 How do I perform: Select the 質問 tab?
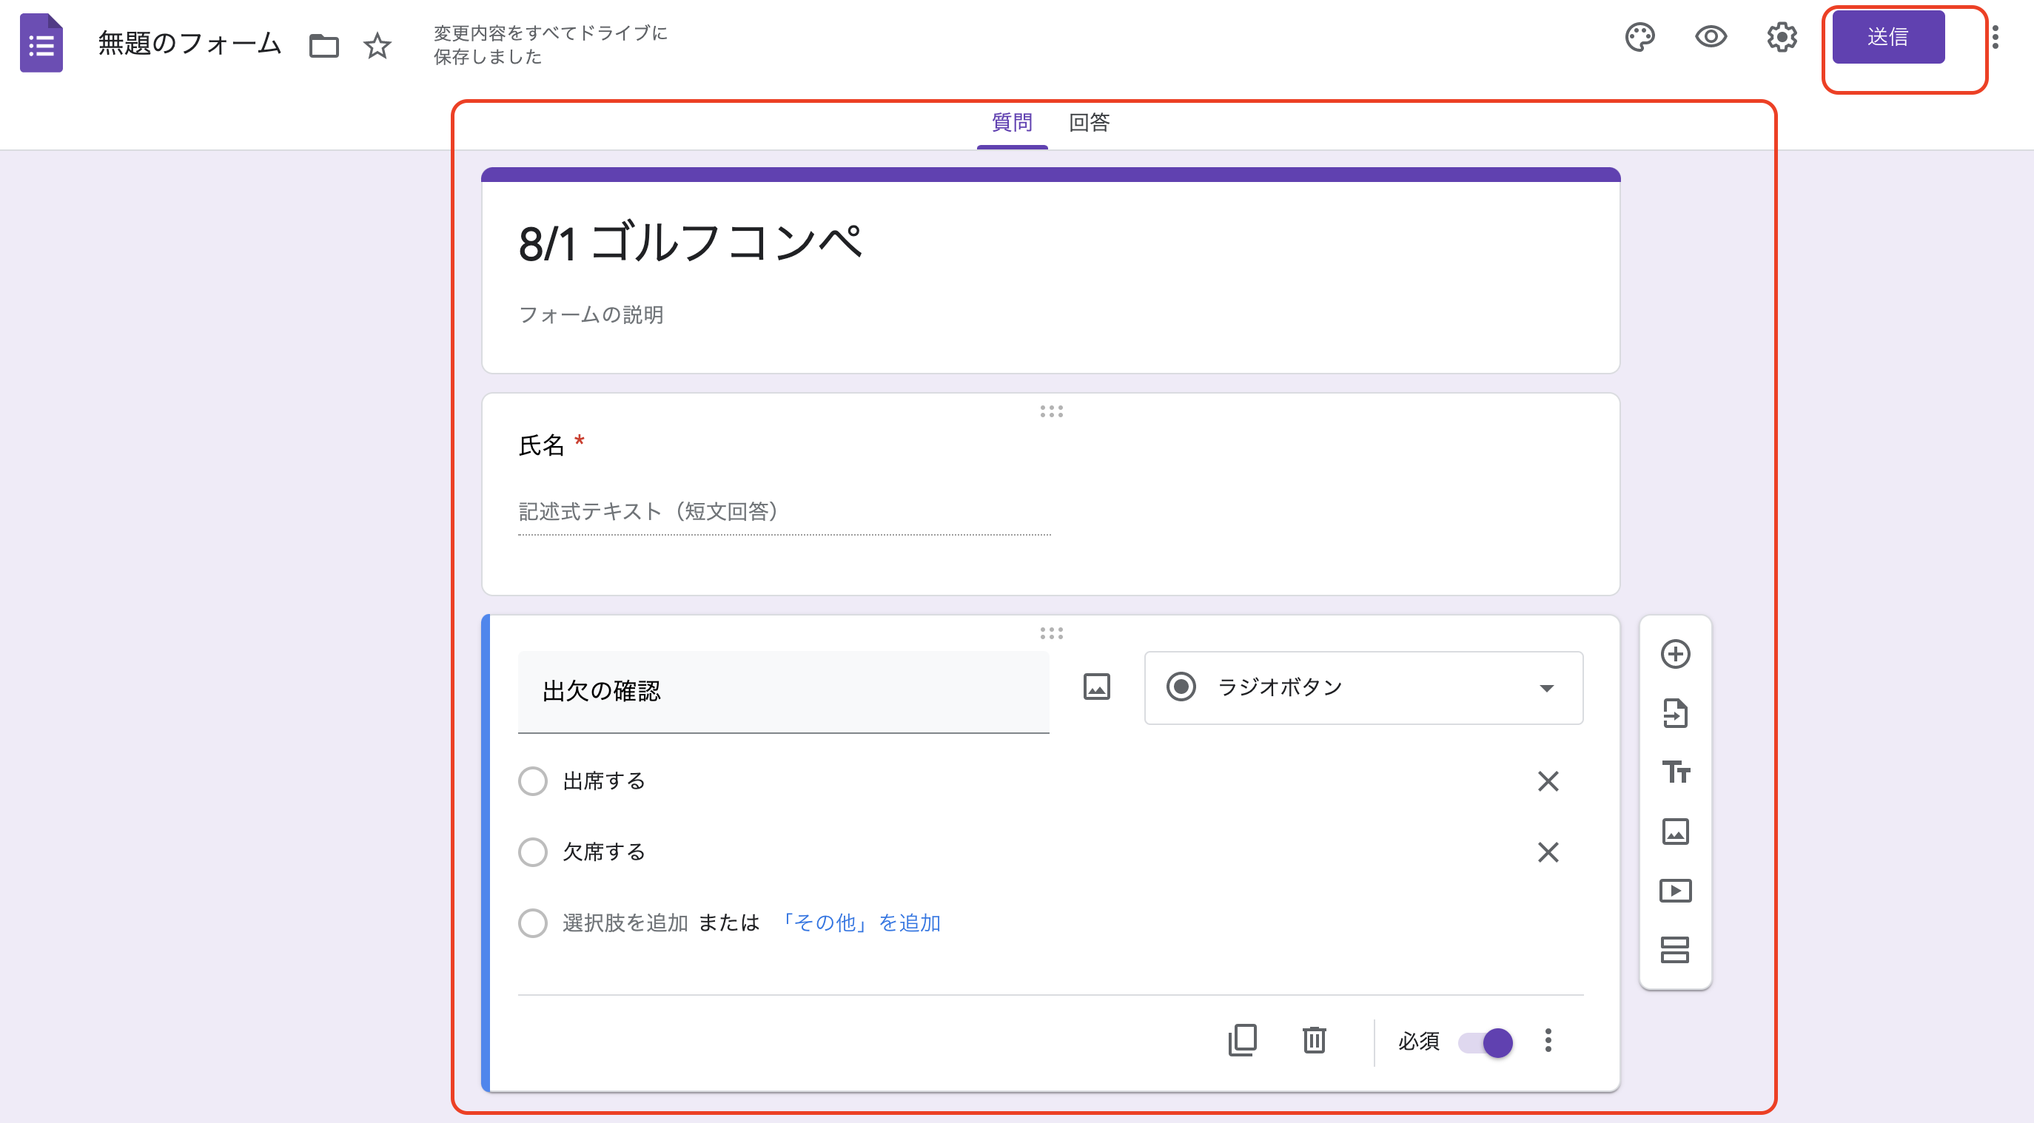(1012, 122)
